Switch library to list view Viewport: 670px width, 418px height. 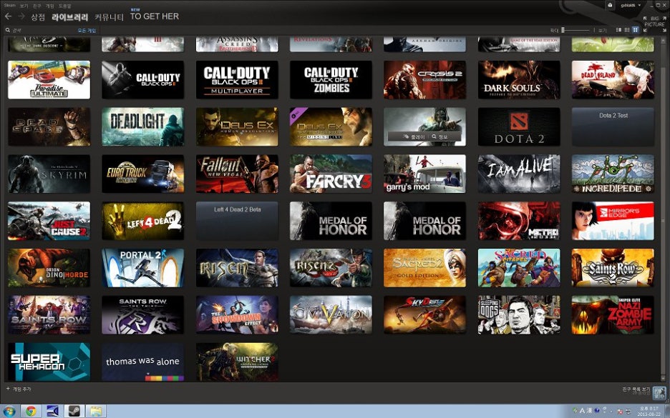[x=627, y=30]
